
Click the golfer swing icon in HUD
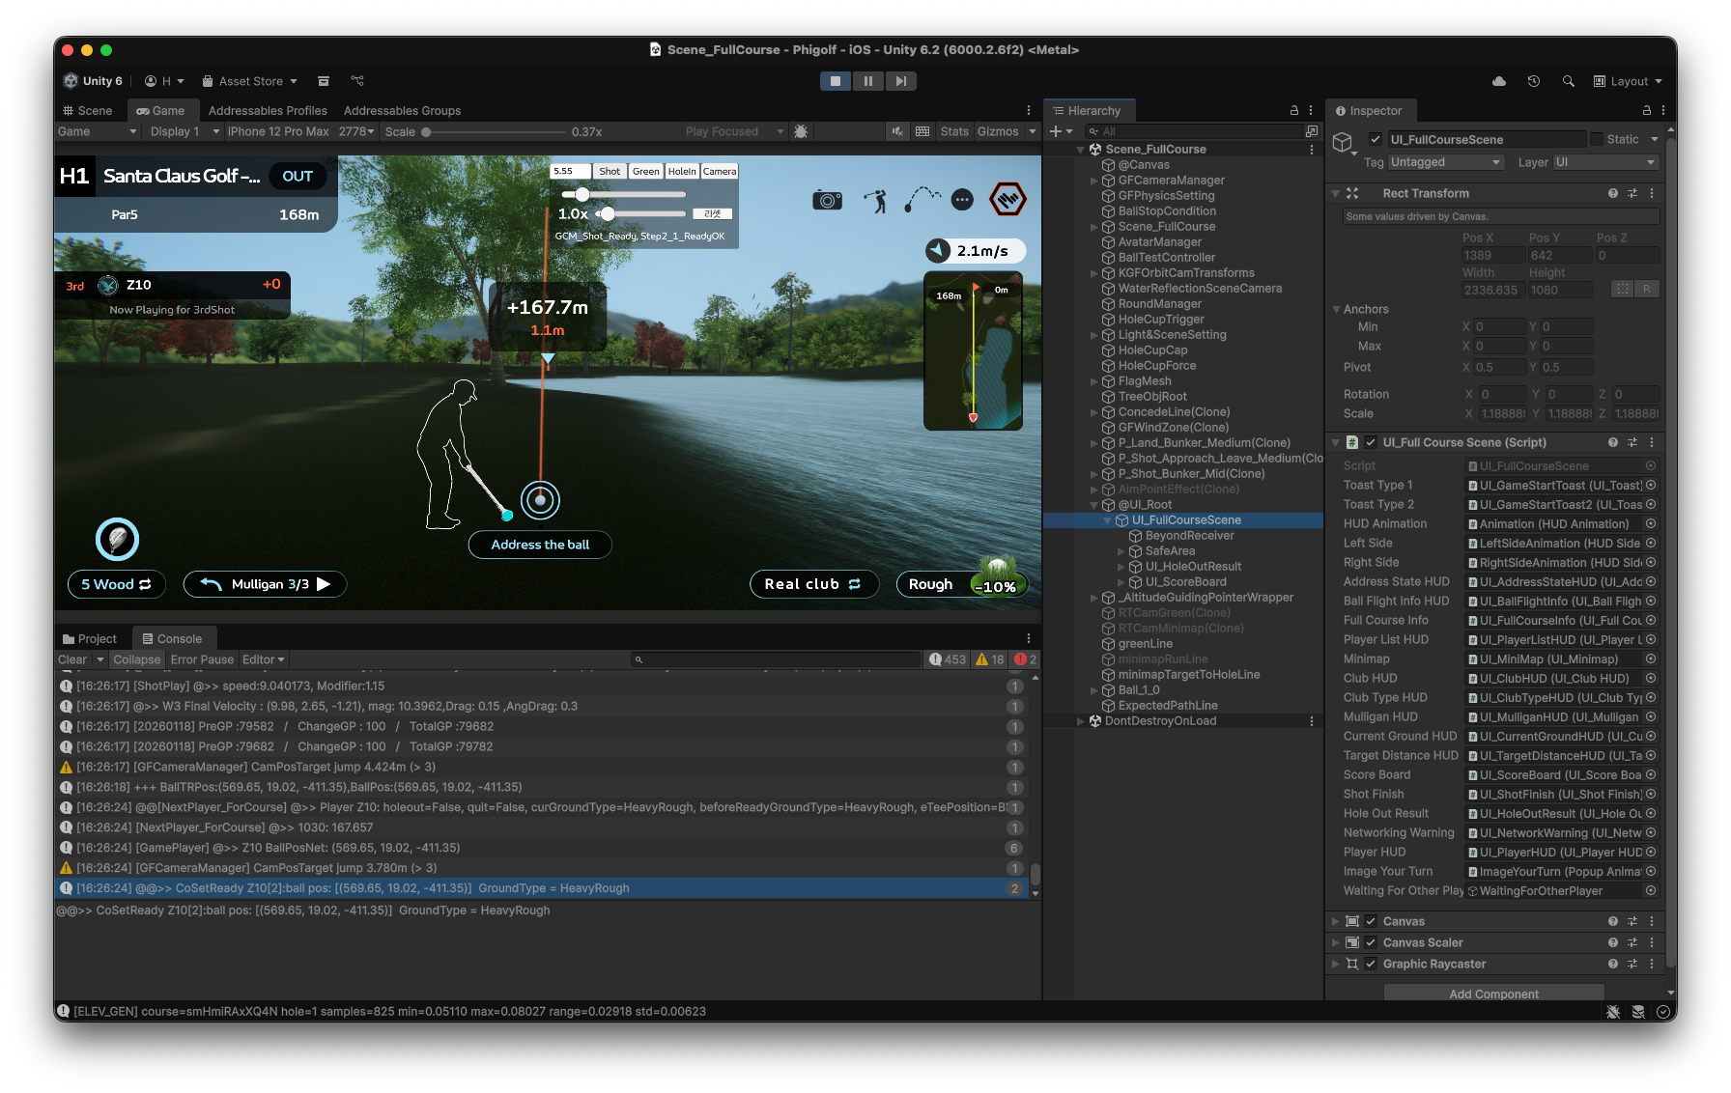coord(876,200)
